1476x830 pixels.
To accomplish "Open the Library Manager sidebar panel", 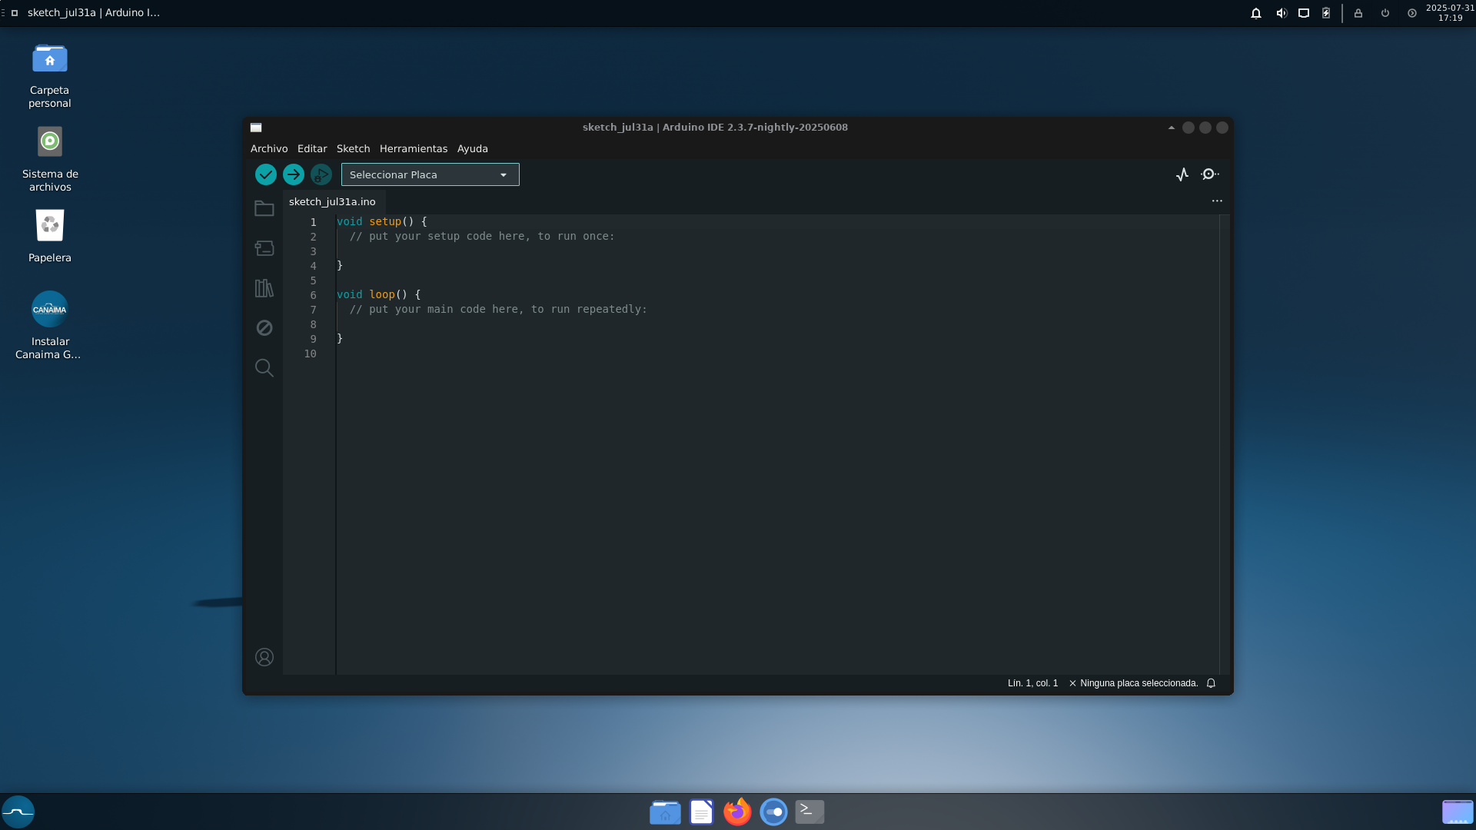I will point(264,288).
